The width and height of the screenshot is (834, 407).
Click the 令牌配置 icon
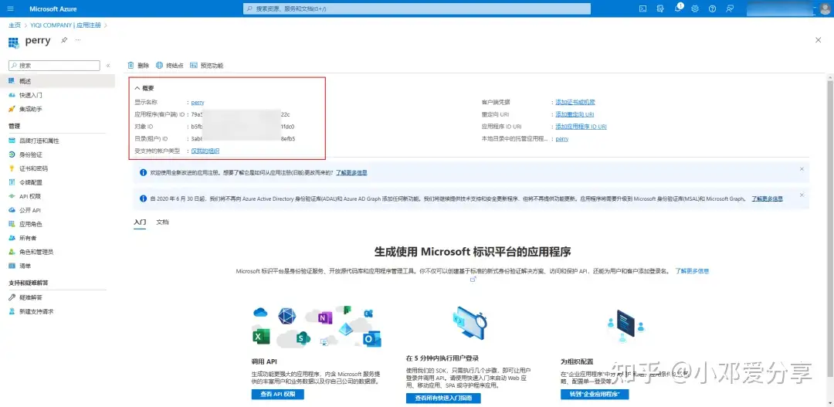point(12,182)
